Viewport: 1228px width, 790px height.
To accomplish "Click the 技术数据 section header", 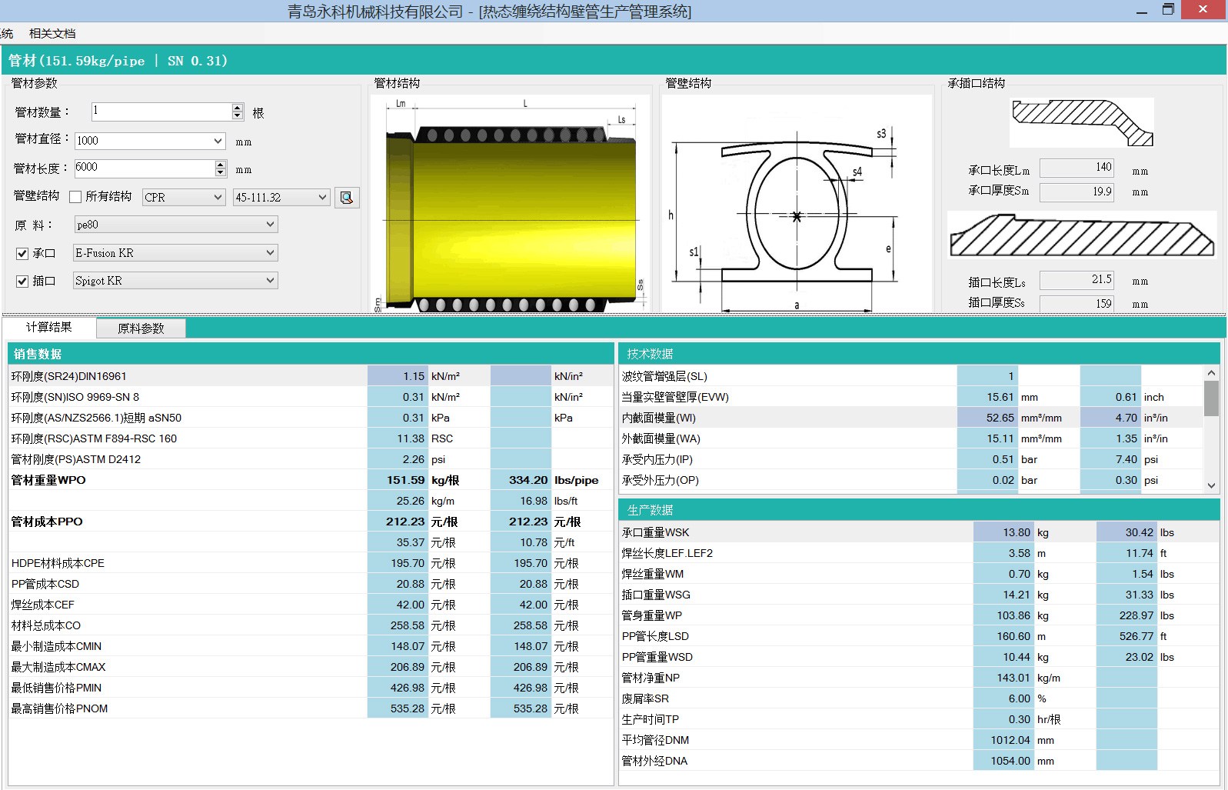I will (x=919, y=354).
